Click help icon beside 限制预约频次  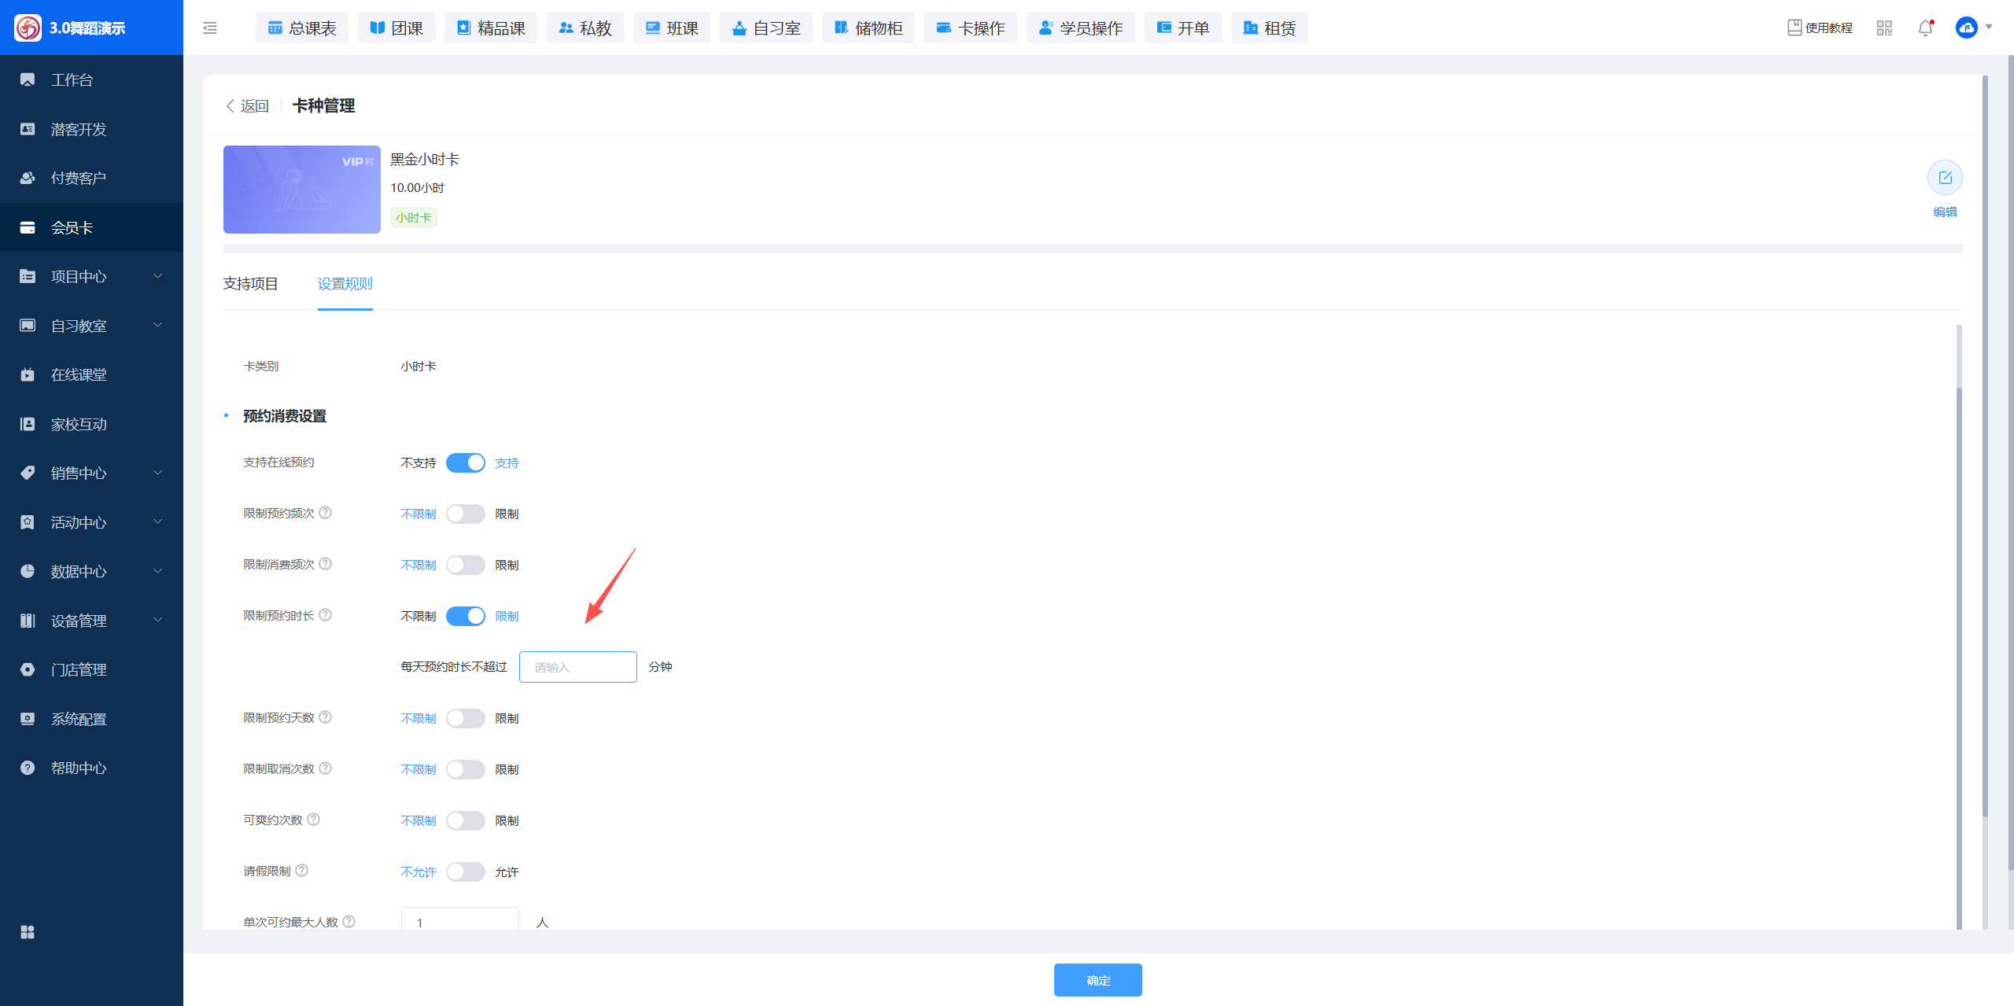pyautogui.click(x=326, y=513)
